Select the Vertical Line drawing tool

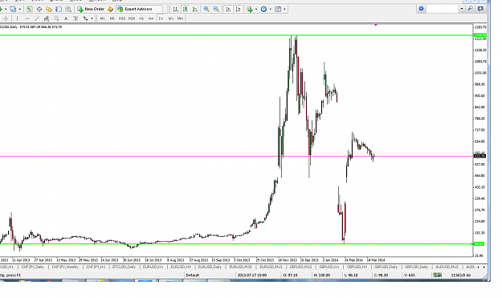click(18, 18)
